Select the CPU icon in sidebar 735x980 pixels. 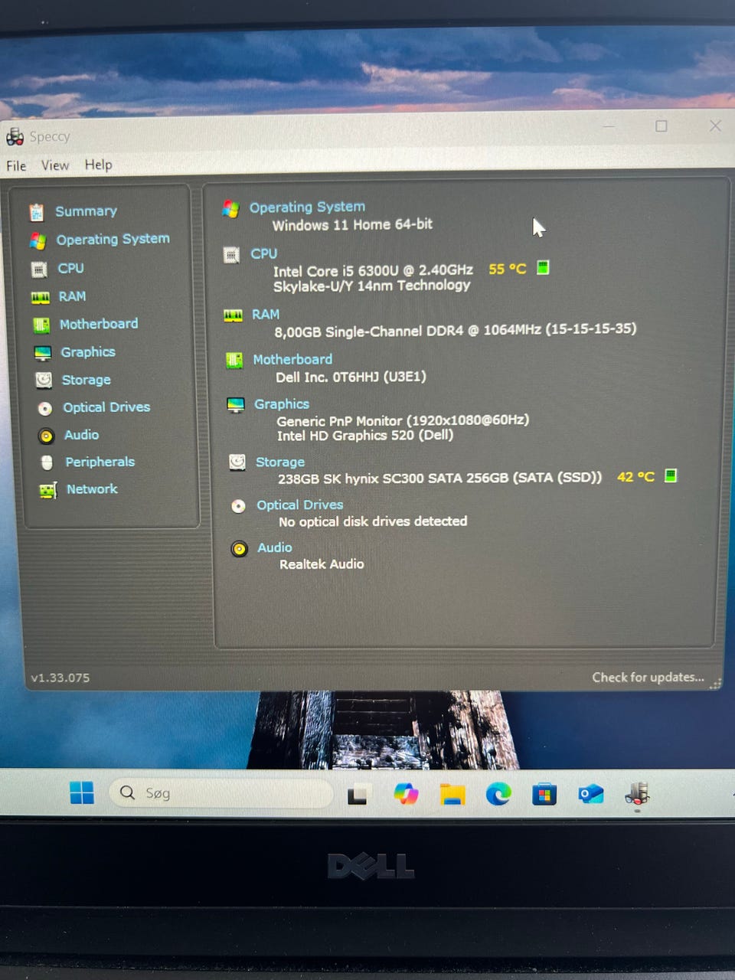point(39,269)
